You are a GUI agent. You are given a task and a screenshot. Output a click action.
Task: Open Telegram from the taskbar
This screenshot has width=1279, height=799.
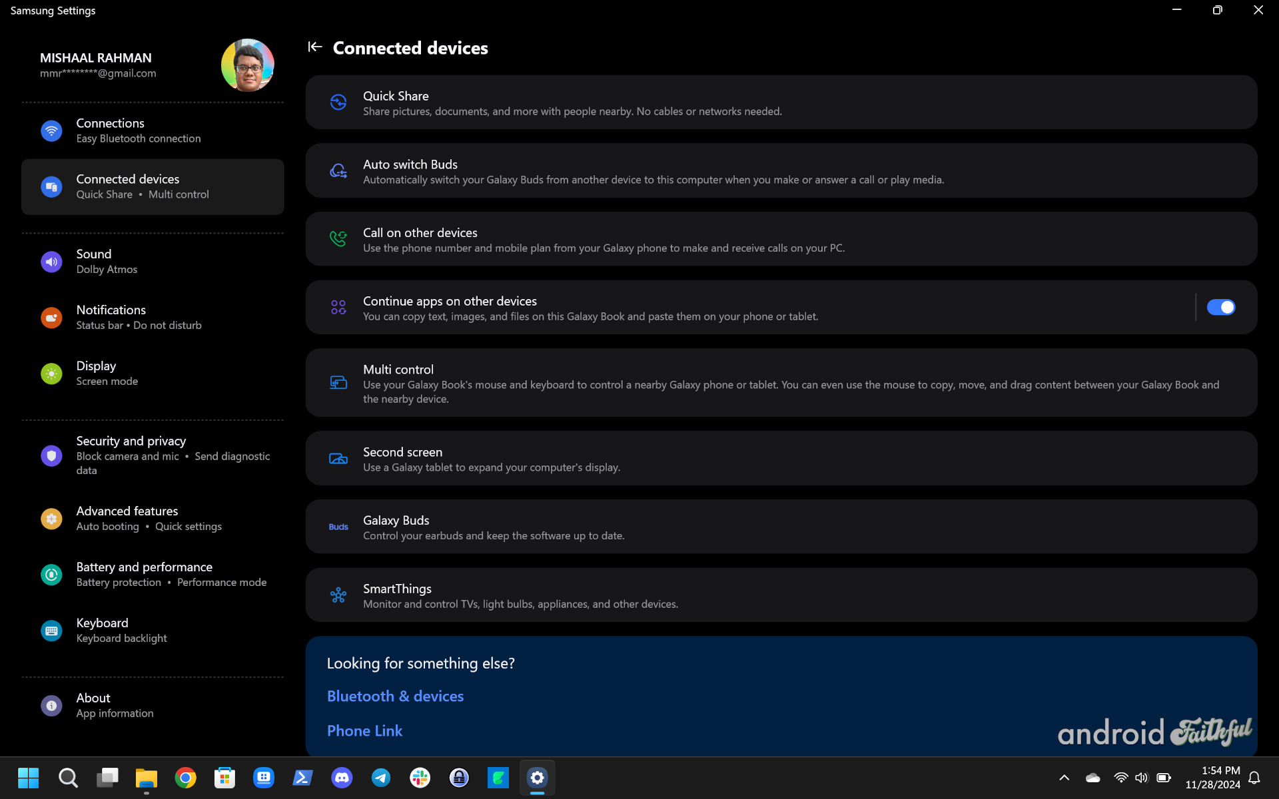(381, 778)
